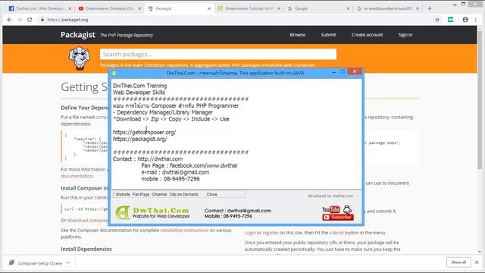Minimize the DwThai dialog window

(334, 72)
